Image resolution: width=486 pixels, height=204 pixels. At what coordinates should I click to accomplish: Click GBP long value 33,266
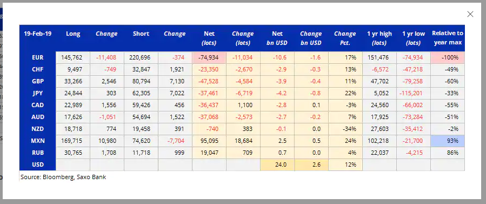click(x=73, y=81)
